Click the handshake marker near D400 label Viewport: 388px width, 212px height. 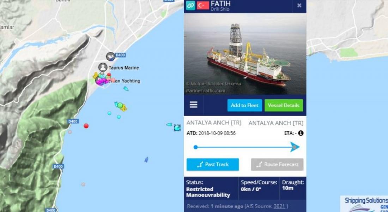[111, 57]
